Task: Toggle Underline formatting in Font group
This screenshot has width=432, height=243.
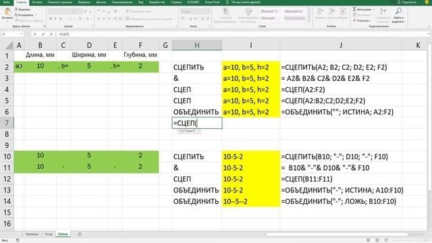Action: pyautogui.click(x=60, y=19)
